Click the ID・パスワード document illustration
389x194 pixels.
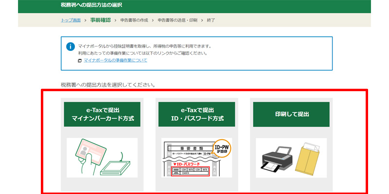tap(197, 158)
